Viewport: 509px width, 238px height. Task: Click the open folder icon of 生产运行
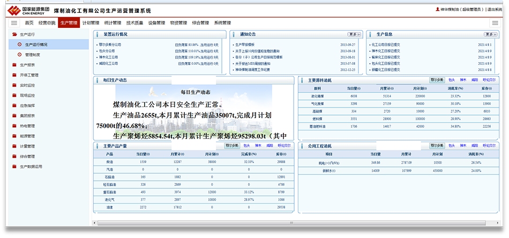(x=14, y=34)
